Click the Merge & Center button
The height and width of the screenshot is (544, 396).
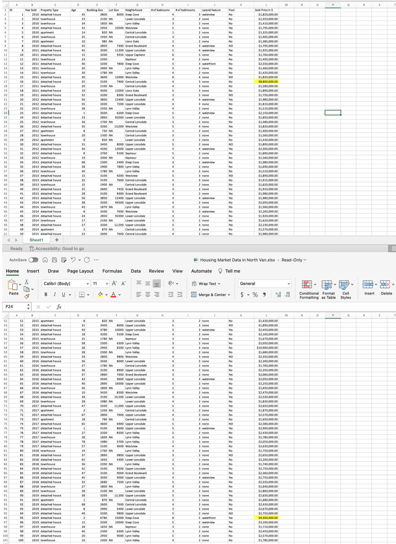[x=211, y=295]
